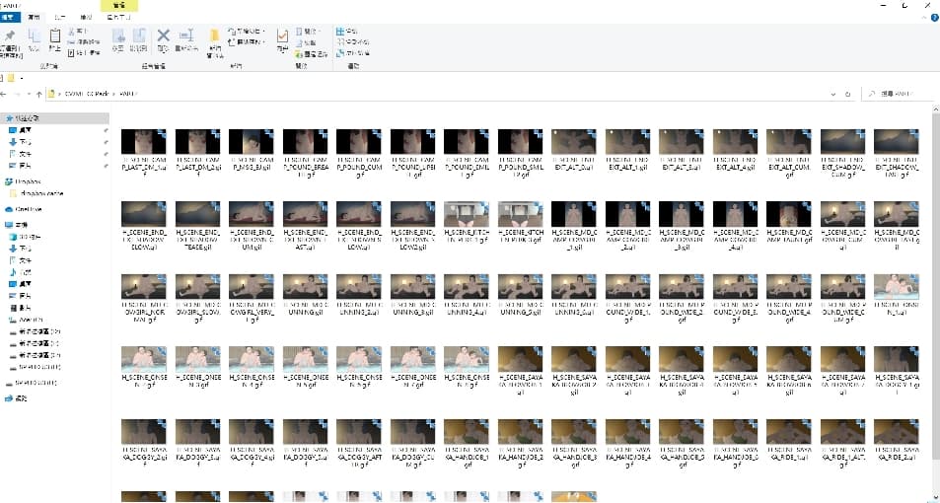Viewport: 940px width, 503px height.
Task: Switch to the Home tab
Action: click(x=35, y=18)
